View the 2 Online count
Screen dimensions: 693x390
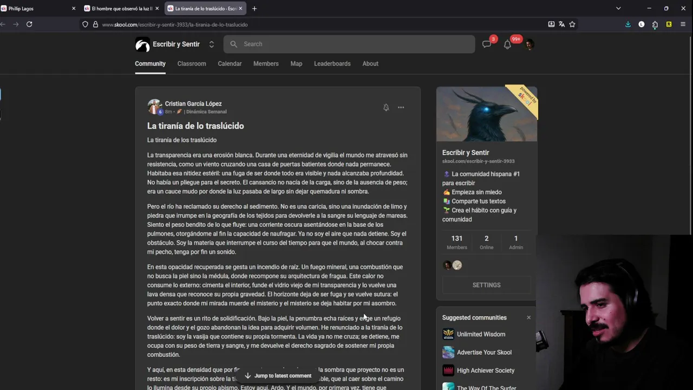tap(486, 242)
